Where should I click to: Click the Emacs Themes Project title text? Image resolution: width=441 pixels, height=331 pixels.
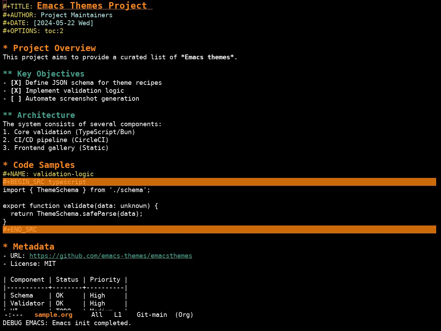[92, 6]
